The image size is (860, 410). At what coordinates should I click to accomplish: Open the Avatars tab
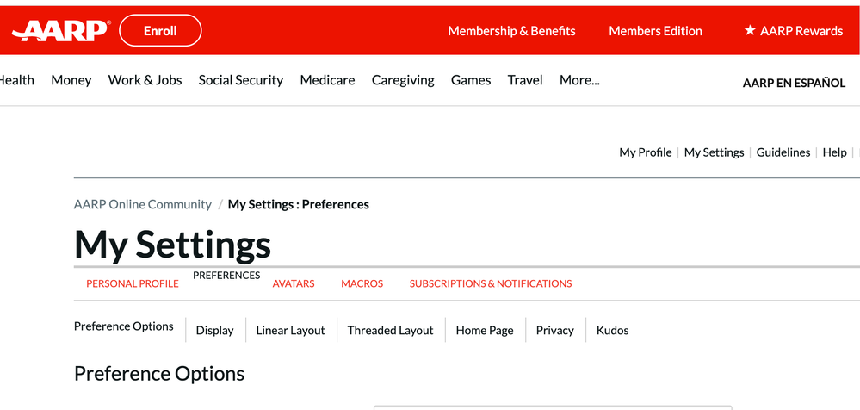pyautogui.click(x=294, y=283)
